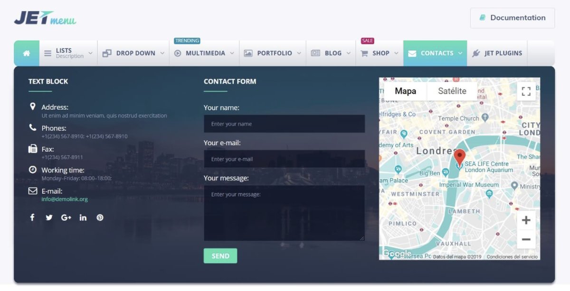
Task: Click the info@demolink.org email link
Action: 65,199
